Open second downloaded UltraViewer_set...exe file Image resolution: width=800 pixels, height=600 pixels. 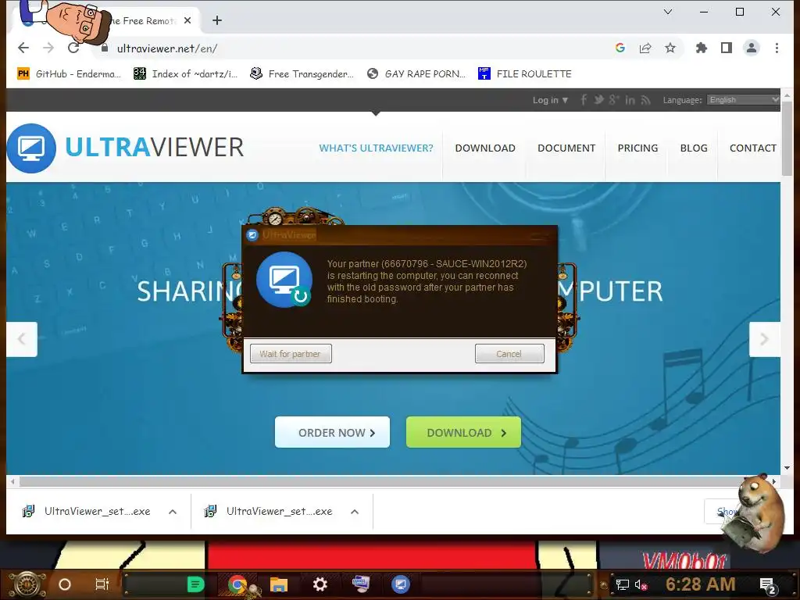[269, 511]
